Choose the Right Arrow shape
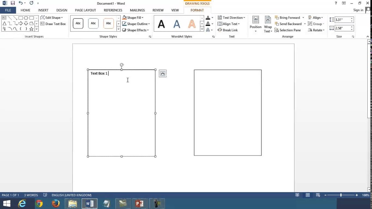The image size is (372, 209). coord(21,24)
